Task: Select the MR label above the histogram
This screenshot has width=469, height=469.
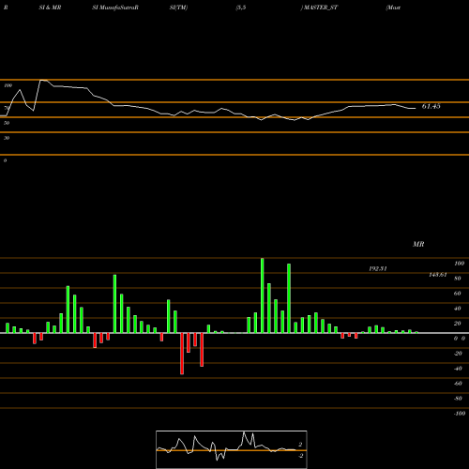Action: 418,244
